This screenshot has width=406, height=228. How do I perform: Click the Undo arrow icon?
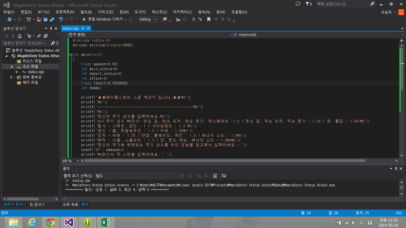(61, 19)
